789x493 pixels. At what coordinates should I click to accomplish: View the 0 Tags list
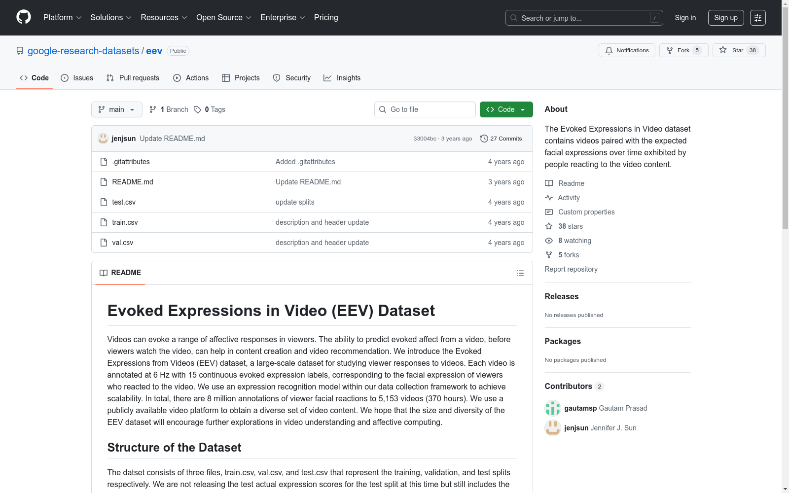click(210, 109)
